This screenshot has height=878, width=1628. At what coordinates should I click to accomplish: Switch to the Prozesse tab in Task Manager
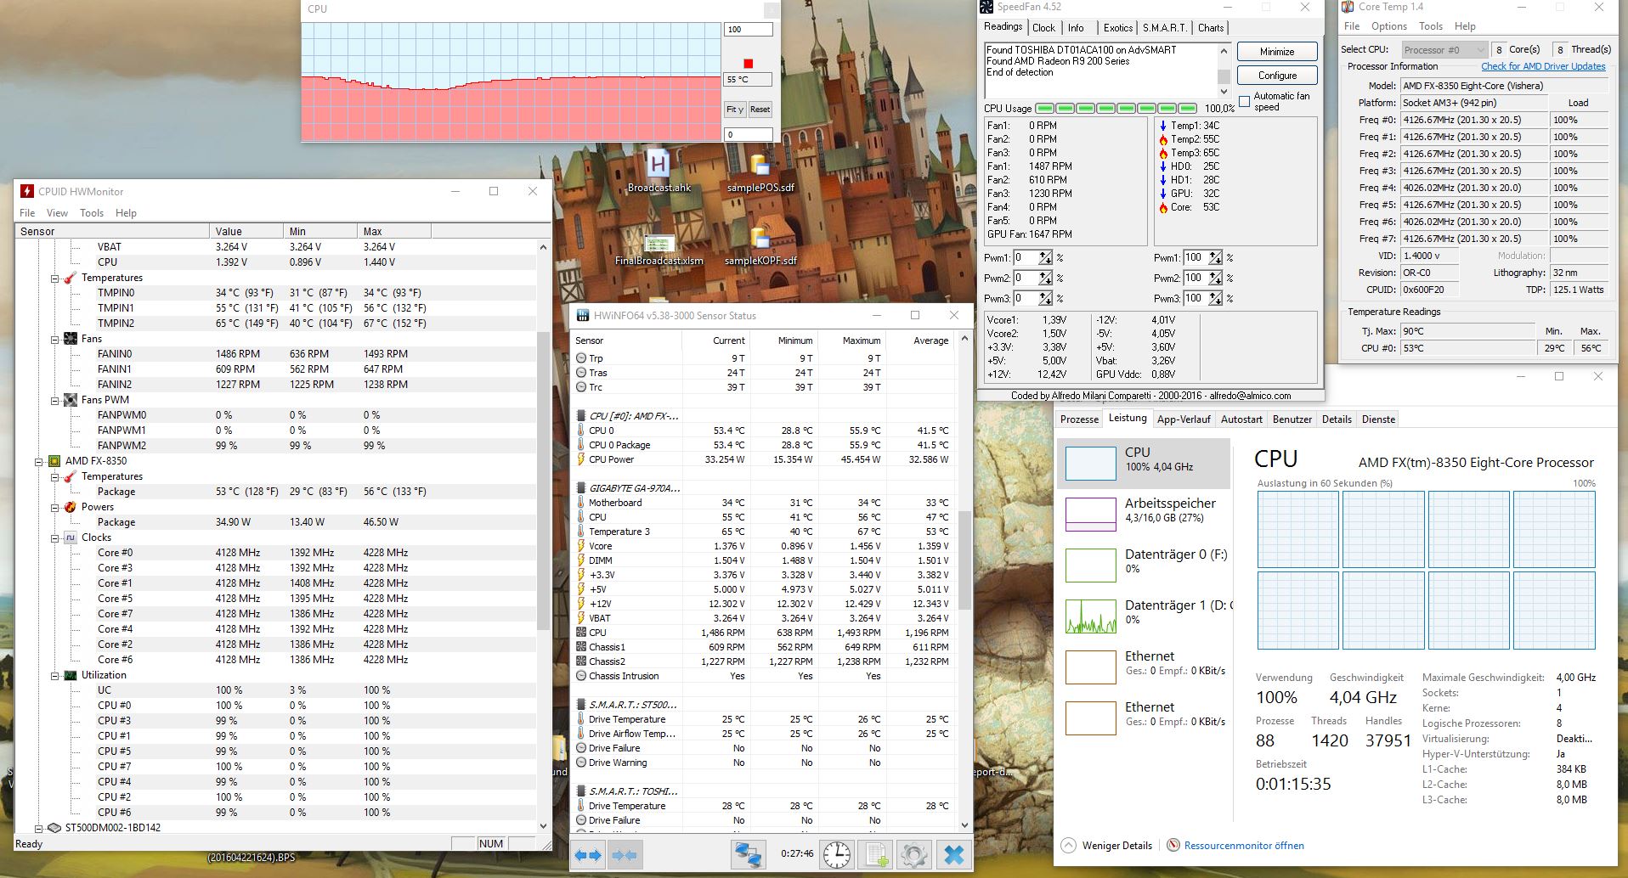pyautogui.click(x=1079, y=419)
